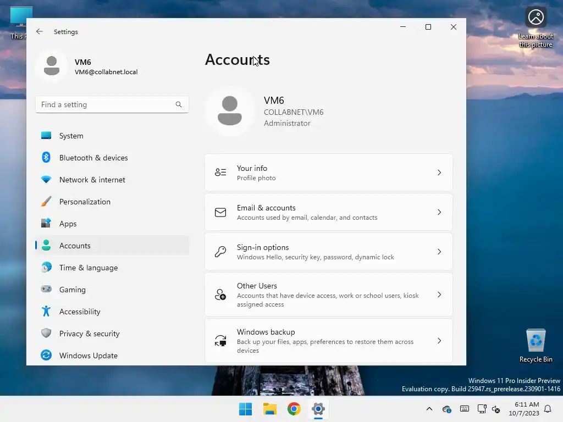The height and width of the screenshot is (422, 563).
Task: Expand Email & accounts chevron
Action: coord(439,212)
